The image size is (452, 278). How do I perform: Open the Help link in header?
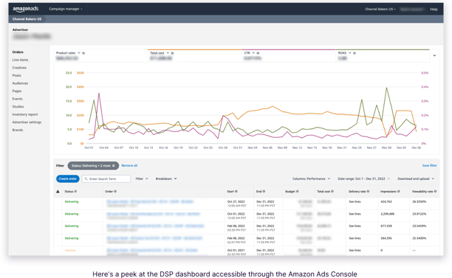[434, 9]
